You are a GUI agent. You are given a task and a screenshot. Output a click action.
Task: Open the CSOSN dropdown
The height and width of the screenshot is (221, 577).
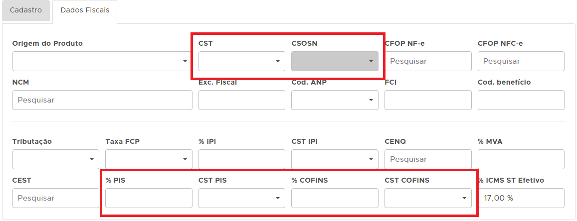click(x=335, y=61)
